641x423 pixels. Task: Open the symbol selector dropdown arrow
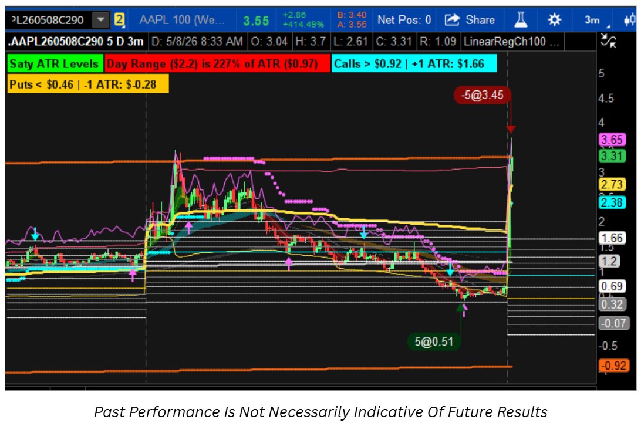pos(101,19)
